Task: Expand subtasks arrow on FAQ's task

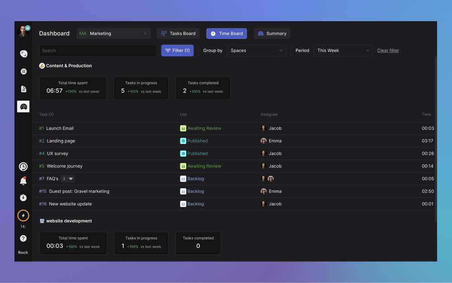Action: tap(71, 179)
